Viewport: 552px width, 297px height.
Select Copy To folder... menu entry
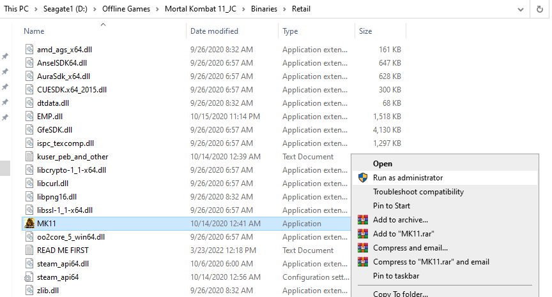coord(445,293)
